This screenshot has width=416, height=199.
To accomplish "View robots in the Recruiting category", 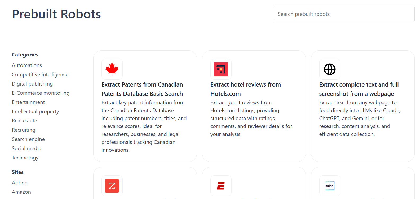I will point(23,130).
